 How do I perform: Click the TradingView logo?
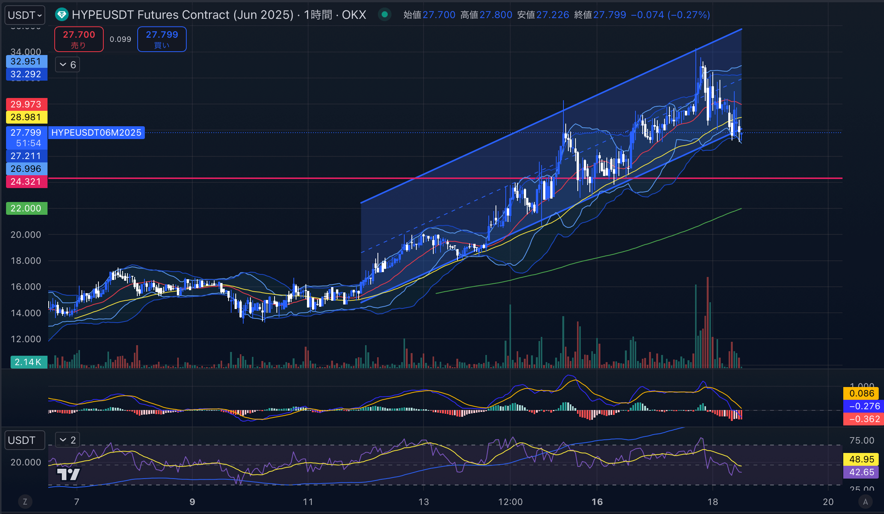[68, 474]
